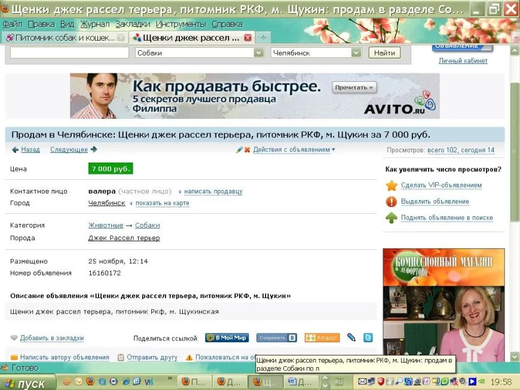Click the left arrow icon beside Назад
The width and height of the screenshot is (520, 390).
pyautogui.click(x=15, y=150)
